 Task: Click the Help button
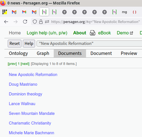(x=29, y=44)
